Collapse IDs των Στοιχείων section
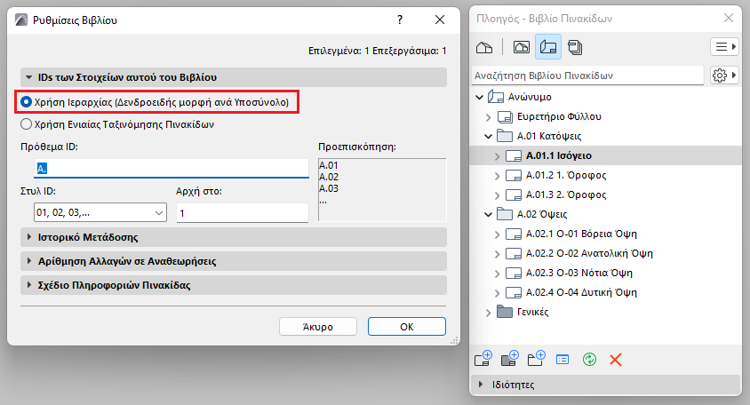750x405 pixels. 29,77
